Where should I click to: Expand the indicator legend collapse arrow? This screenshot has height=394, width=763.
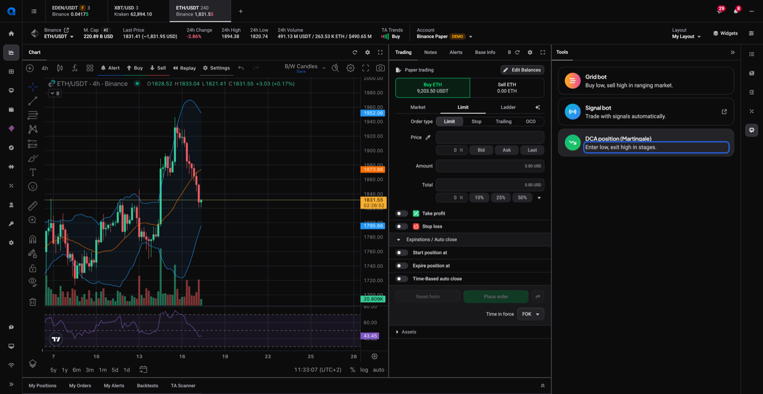55,94
